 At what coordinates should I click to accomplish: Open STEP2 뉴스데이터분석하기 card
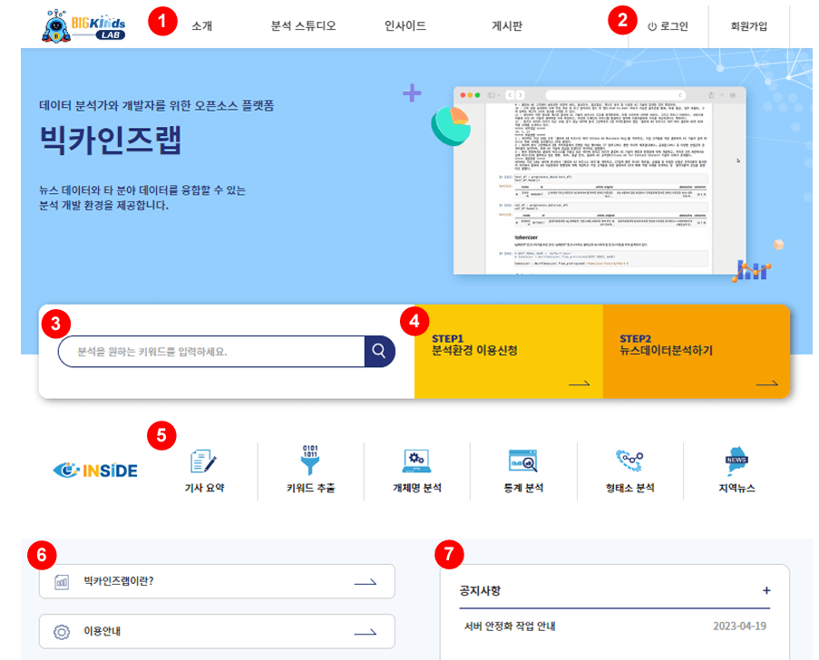click(697, 352)
